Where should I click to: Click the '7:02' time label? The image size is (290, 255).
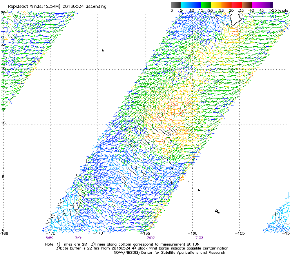tap(150, 238)
